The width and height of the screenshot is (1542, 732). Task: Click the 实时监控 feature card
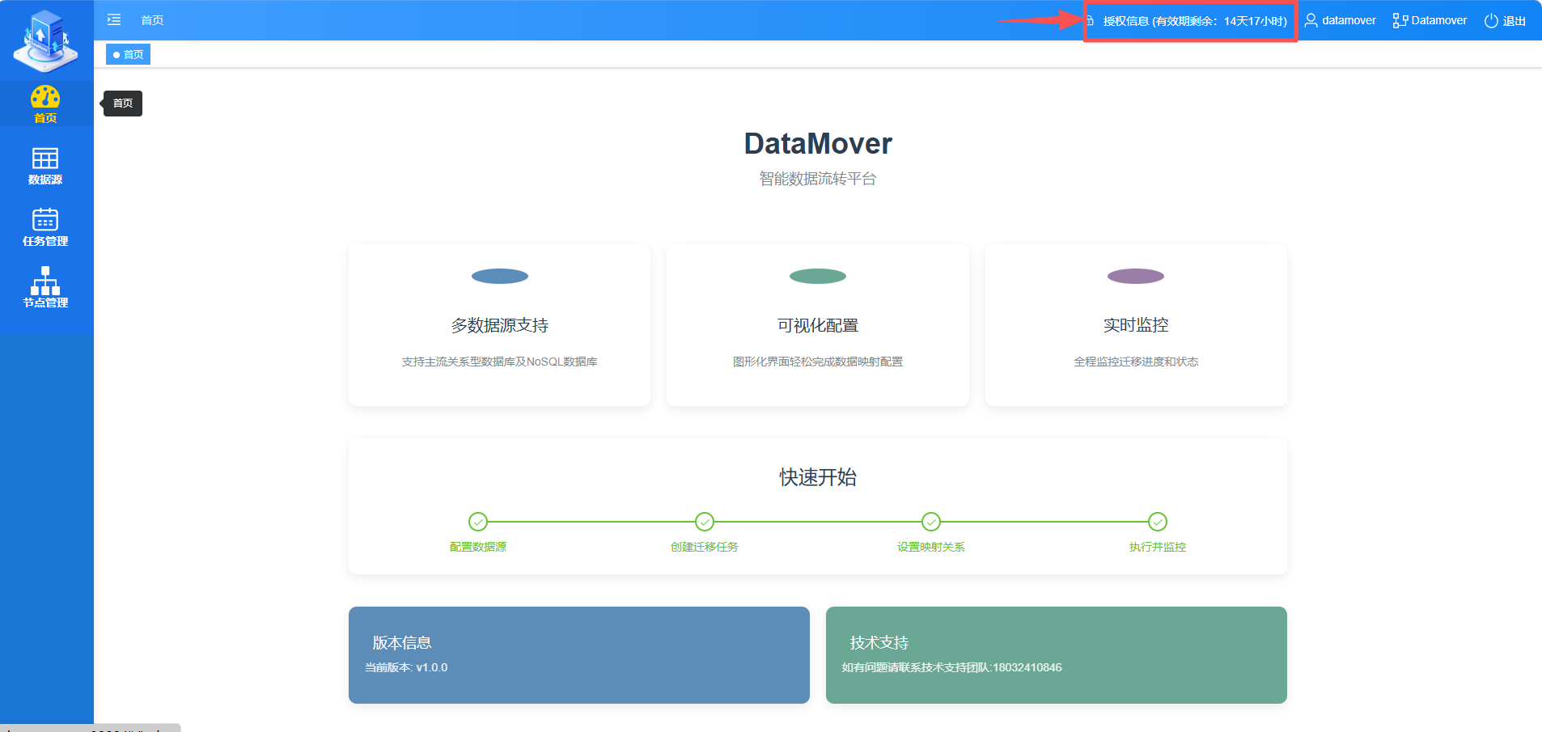pyautogui.click(x=1135, y=325)
